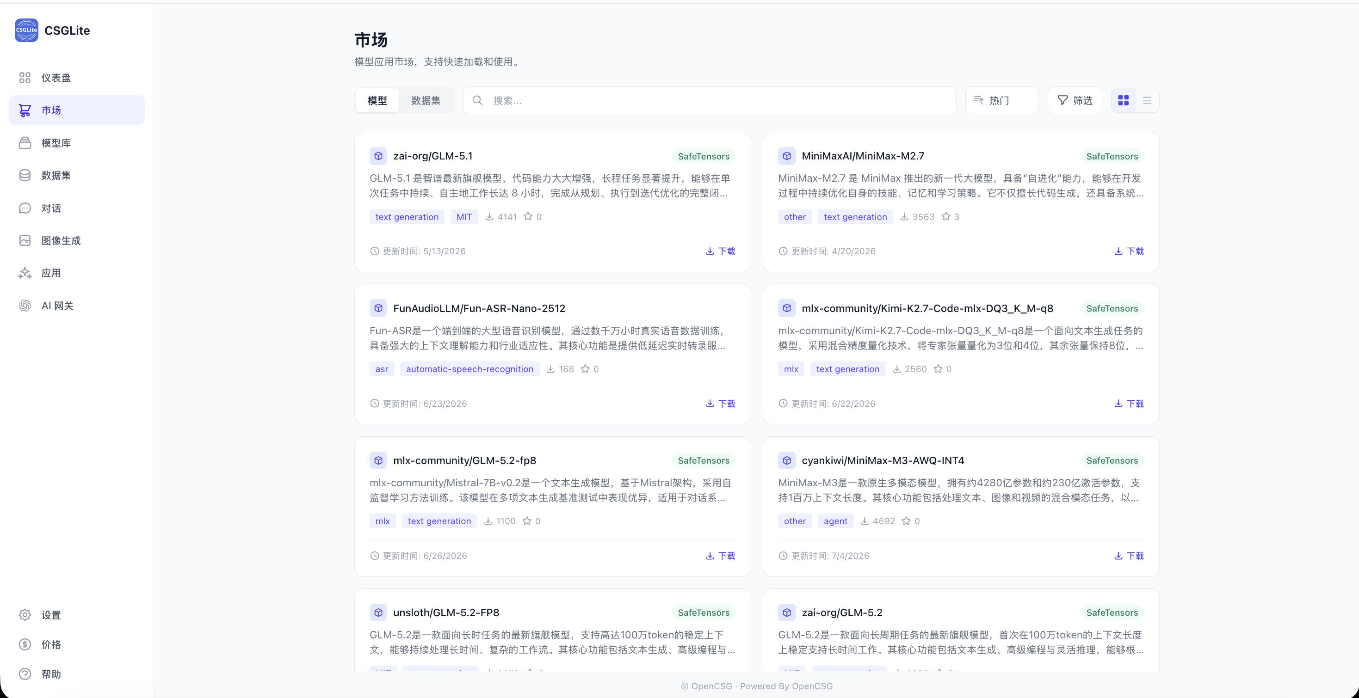Open mlx-community/Kimi-K2.7-Code-mlx-DQ3_K_M-q8 title
Screen dimensions: 1359x698
[927, 308]
